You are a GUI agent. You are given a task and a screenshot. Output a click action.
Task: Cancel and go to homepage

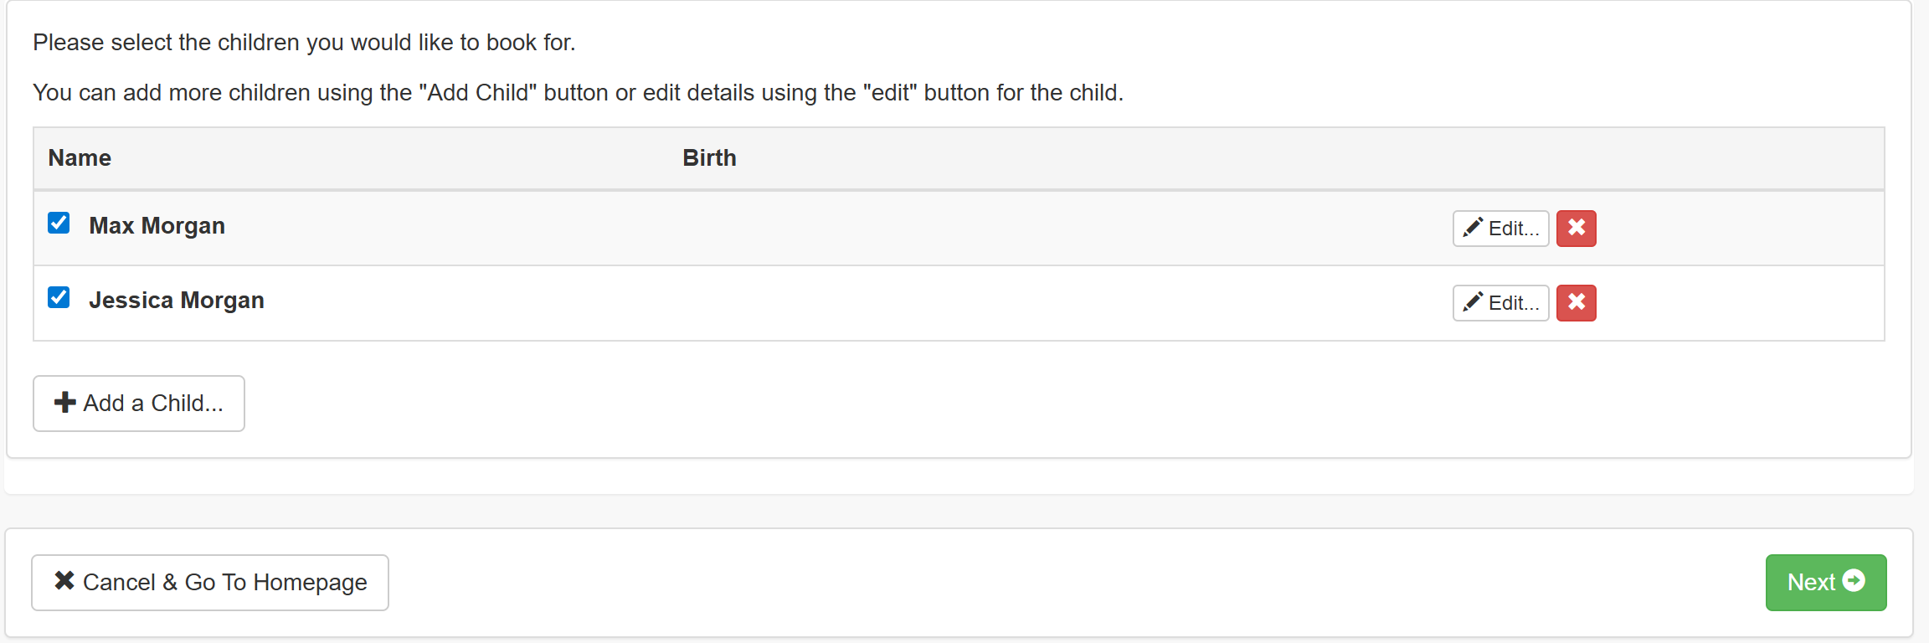click(210, 583)
